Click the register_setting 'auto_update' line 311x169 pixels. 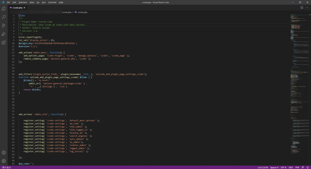point(56,139)
